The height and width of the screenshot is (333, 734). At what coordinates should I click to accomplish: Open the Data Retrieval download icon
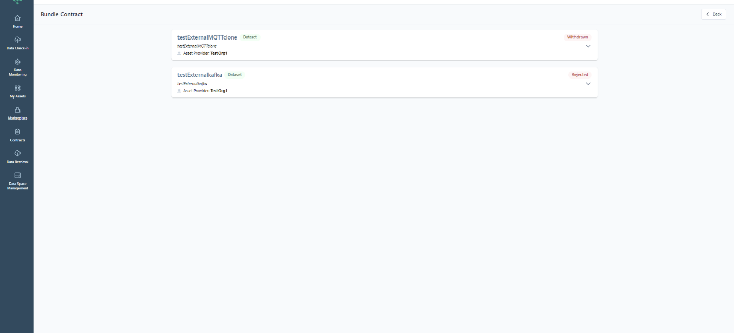[17, 153]
